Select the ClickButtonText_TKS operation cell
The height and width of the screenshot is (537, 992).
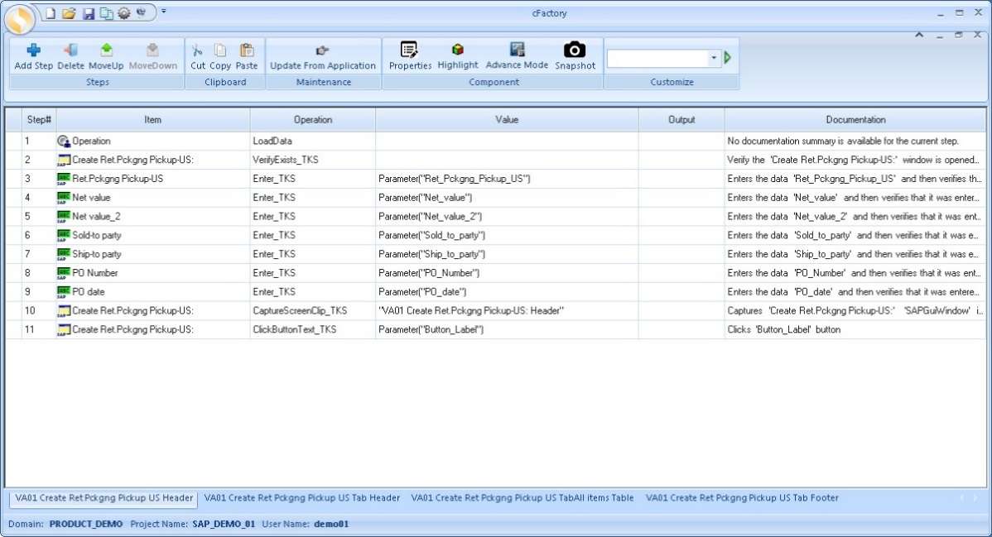(312, 329)
